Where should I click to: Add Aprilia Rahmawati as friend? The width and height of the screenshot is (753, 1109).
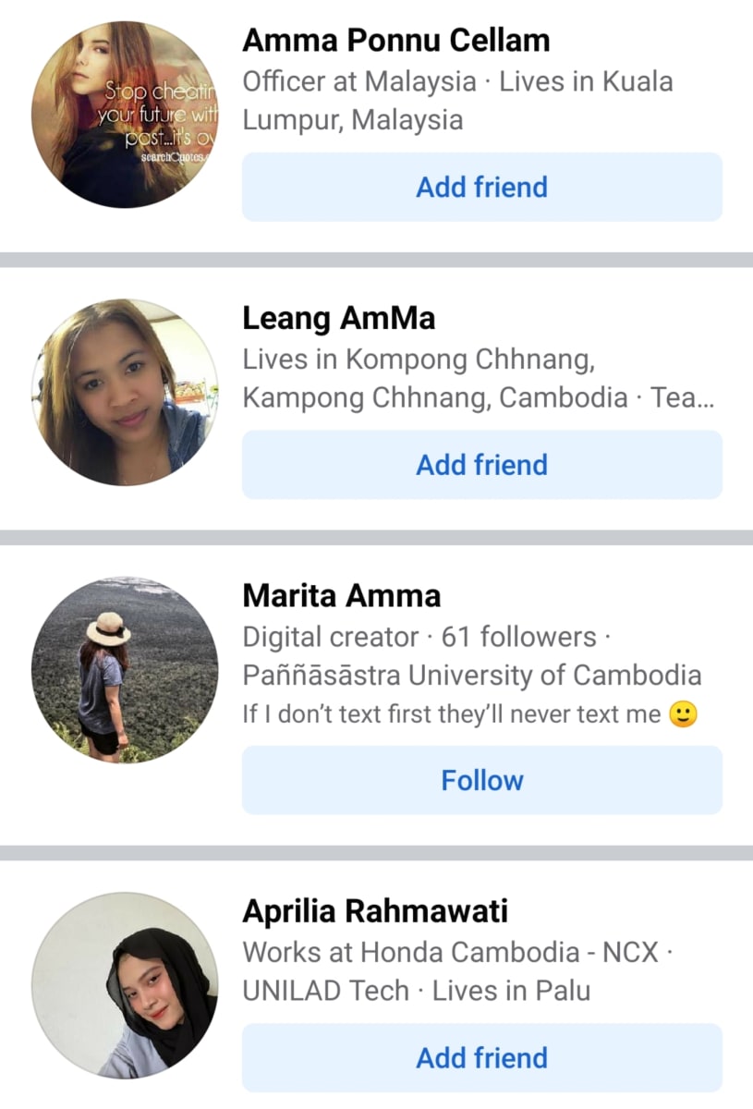coord(482,1058)
